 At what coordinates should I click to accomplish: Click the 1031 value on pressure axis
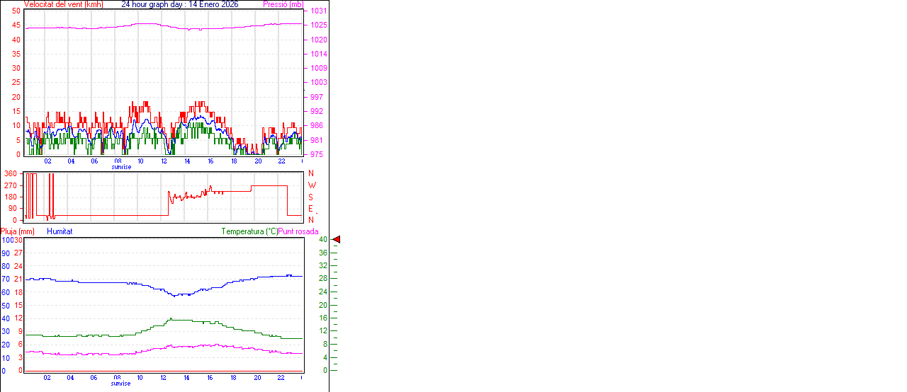tap(318, 11)
